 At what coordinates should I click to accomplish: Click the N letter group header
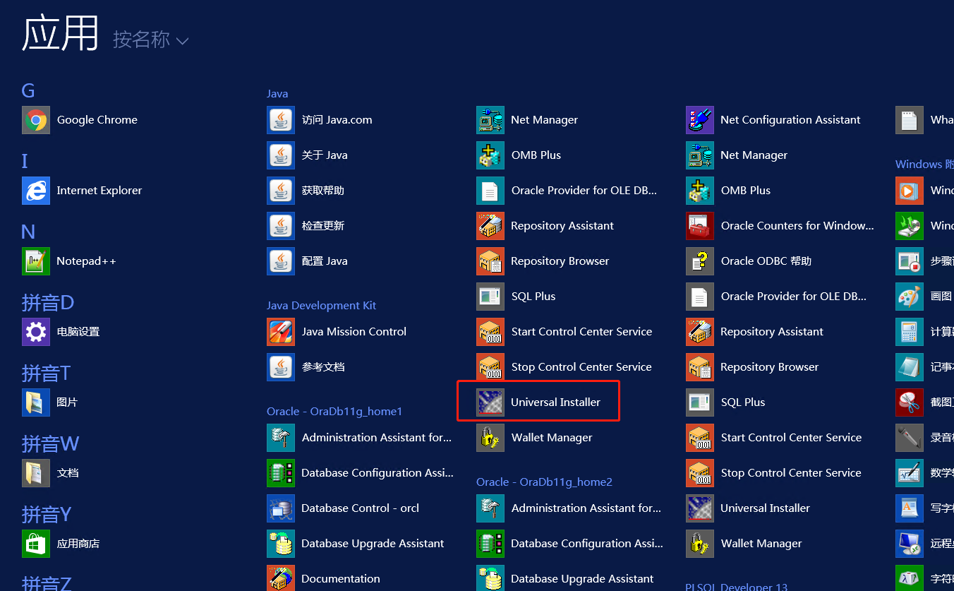coord(28,232)
